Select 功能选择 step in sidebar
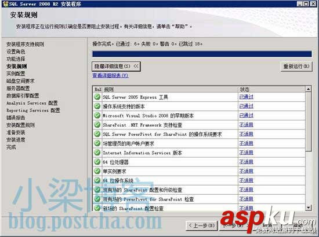Screen dimensions: 319x237 click(x=16, y=59)
